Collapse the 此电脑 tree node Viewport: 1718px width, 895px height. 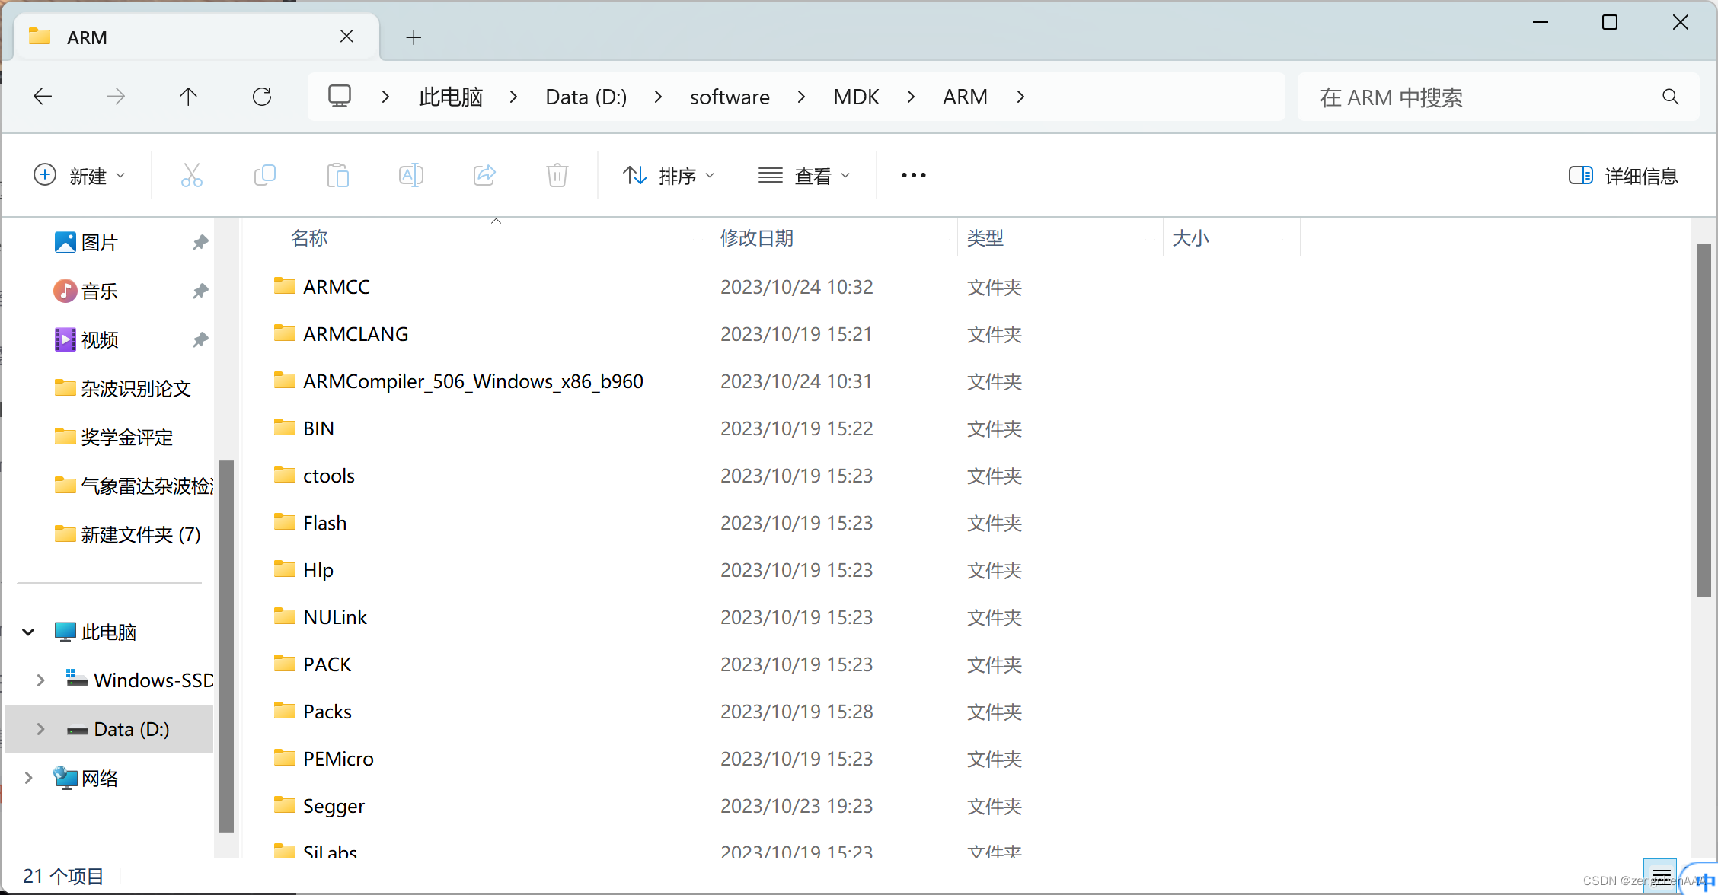[29, 632]
